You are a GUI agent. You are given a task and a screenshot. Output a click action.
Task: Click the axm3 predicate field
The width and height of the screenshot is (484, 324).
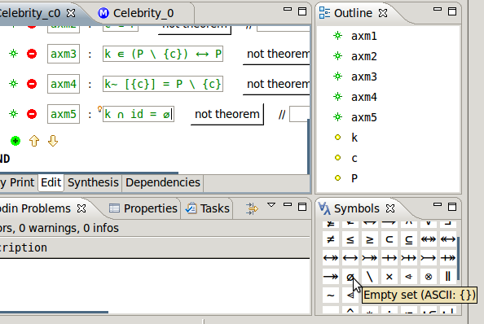pyautogui.click(x=163, y=54)
